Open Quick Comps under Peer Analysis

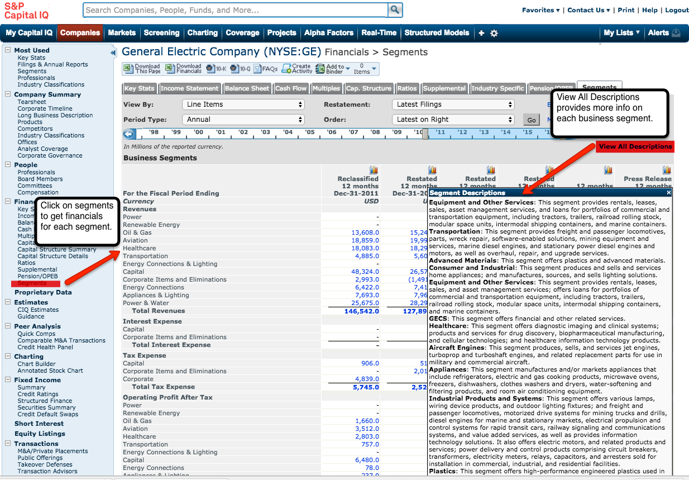[36, 334]
